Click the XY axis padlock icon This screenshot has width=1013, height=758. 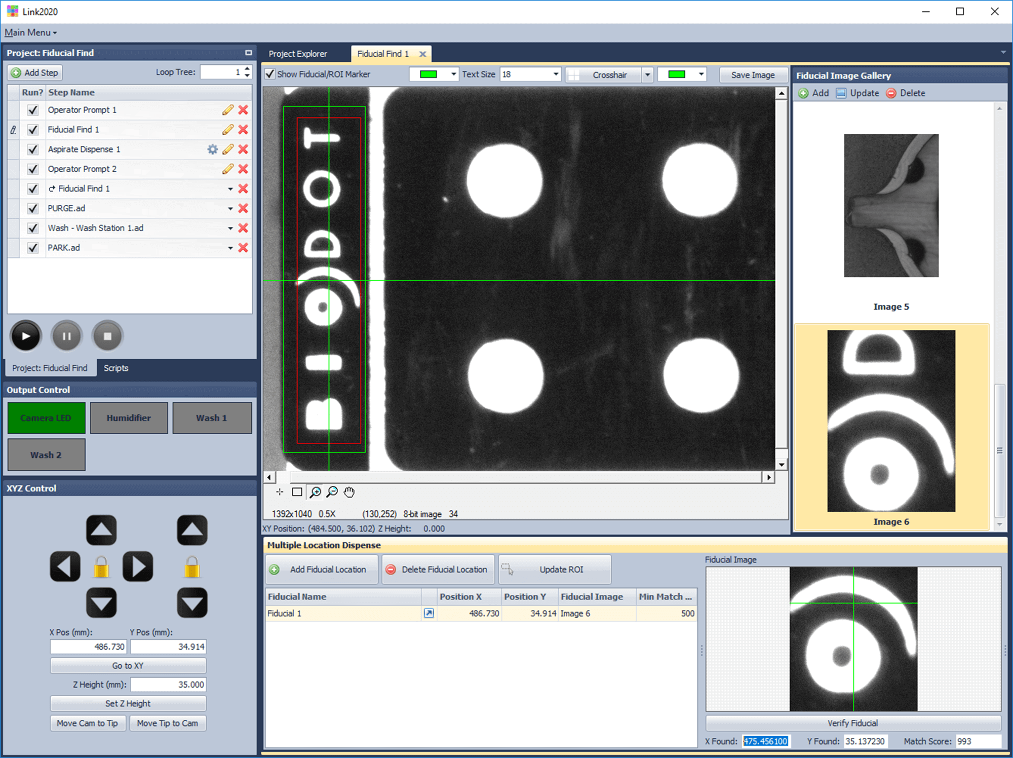click(101, 567)
